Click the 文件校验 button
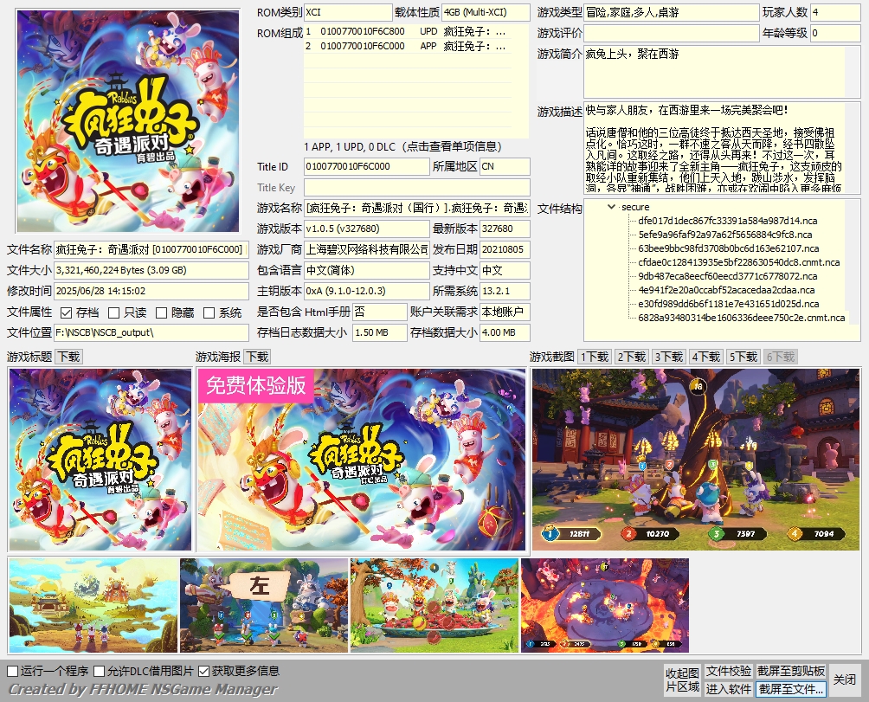 728,671
